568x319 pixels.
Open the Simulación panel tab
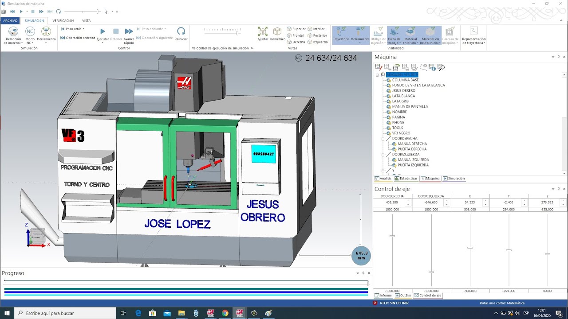click(454, 179)
